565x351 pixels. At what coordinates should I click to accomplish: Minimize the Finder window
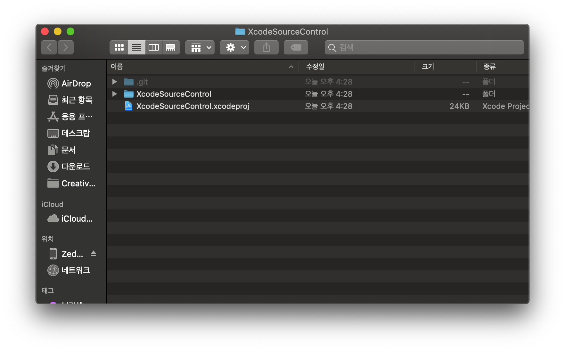(x=58, y=31)
